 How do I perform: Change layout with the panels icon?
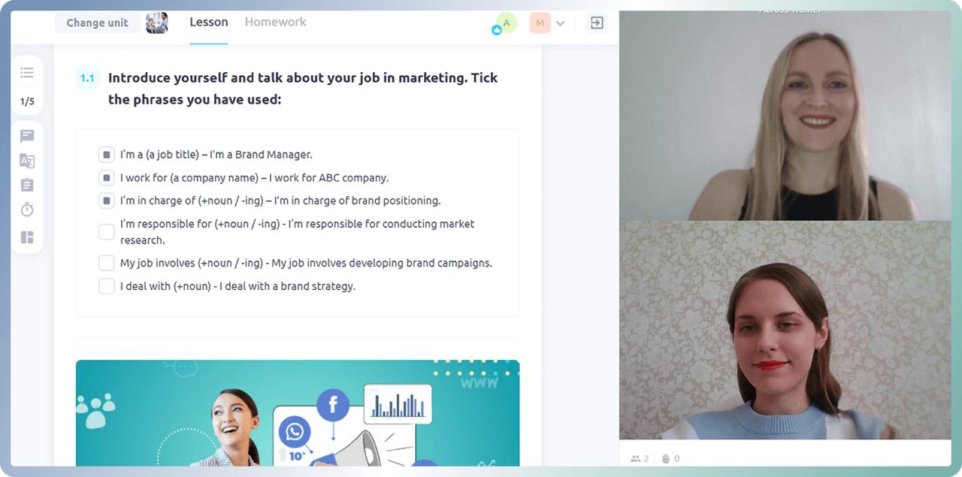[x=27, y=237]
